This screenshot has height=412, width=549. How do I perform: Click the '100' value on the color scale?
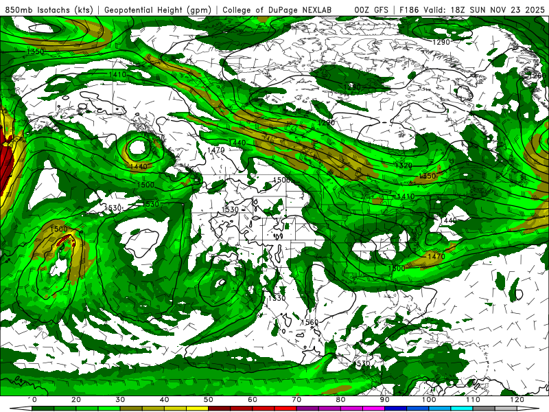[429, 400]
